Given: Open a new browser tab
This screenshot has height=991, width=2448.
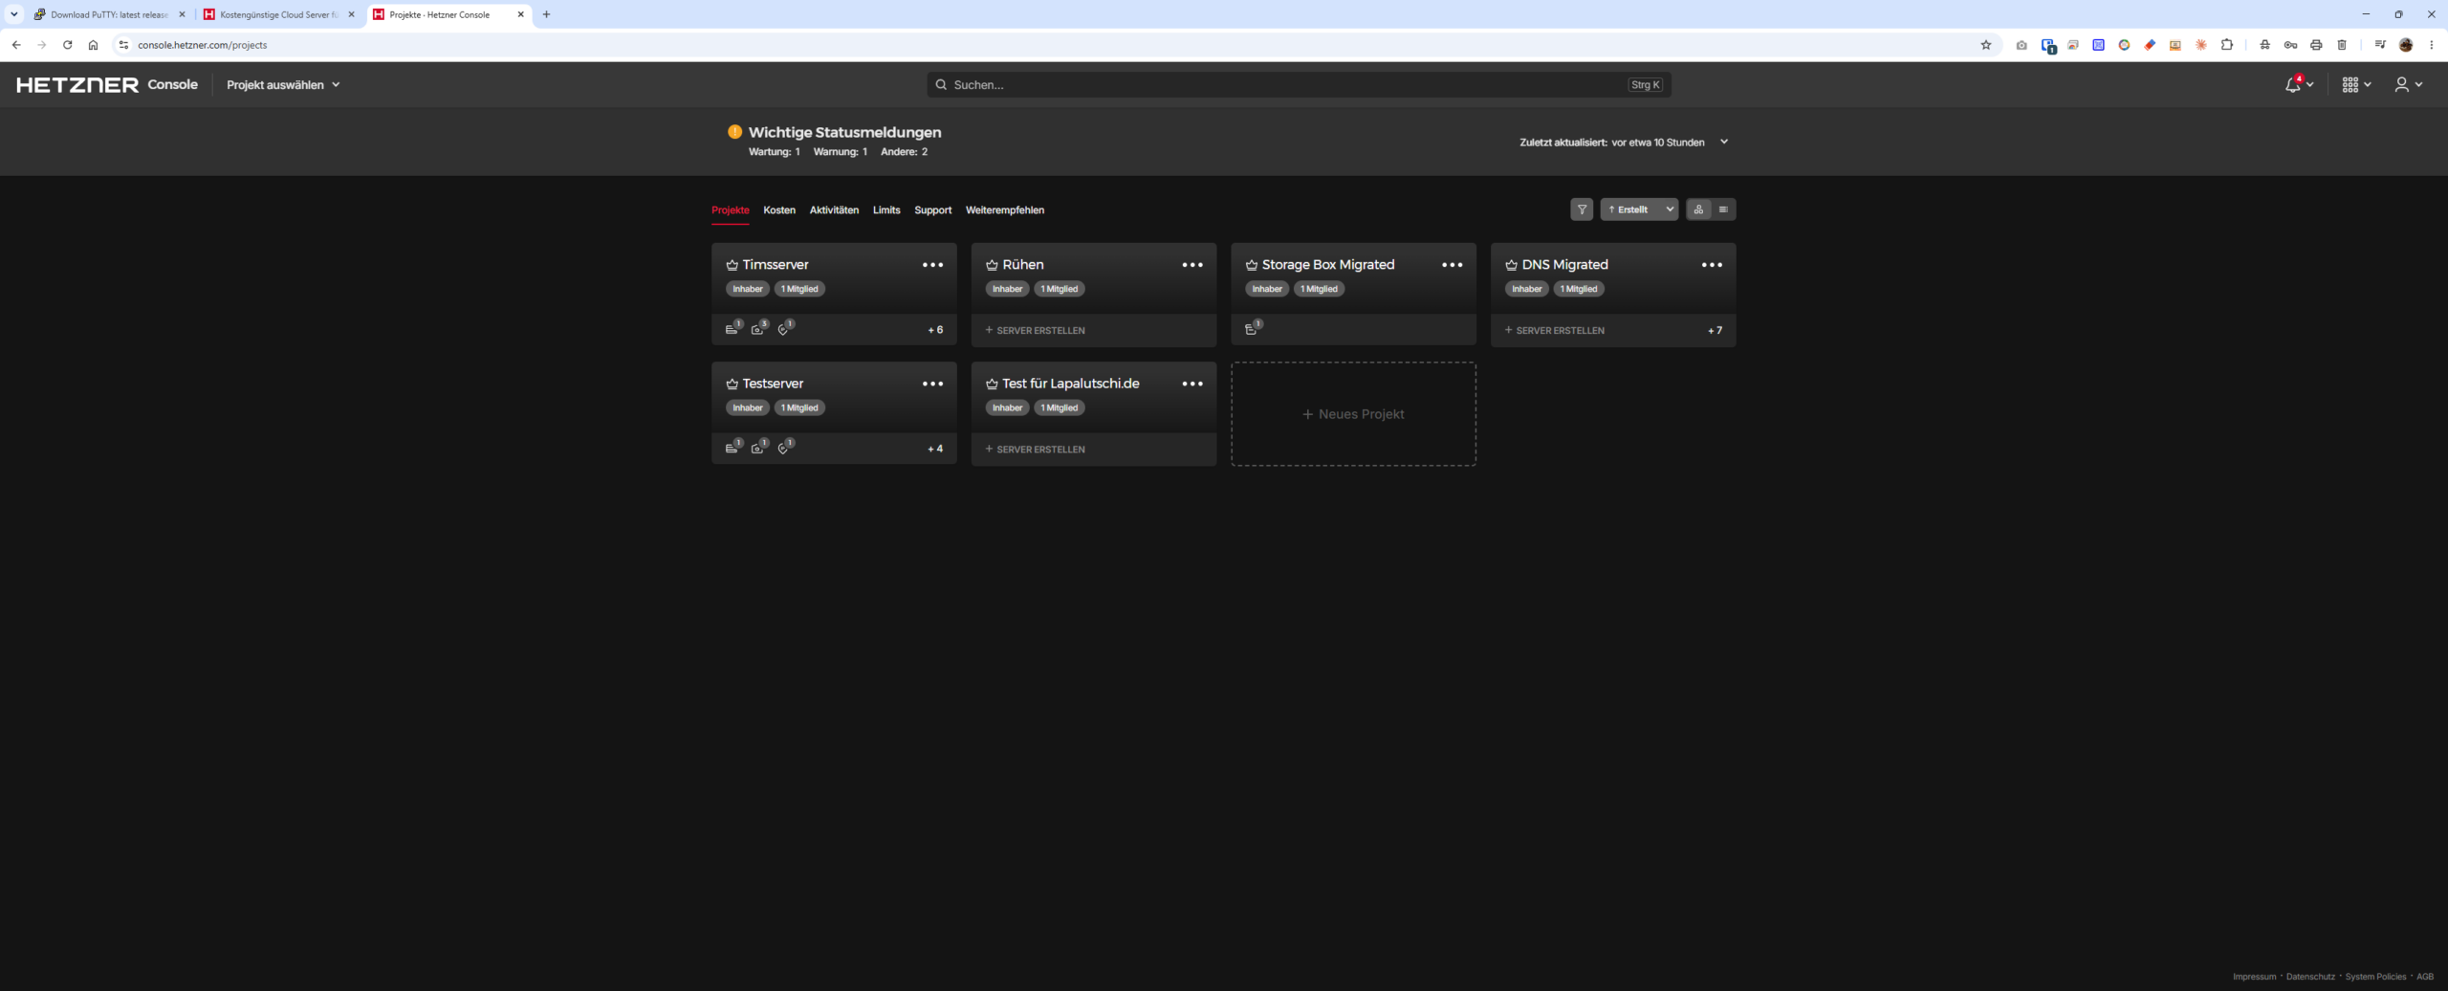Looking at the screenshot, I should [x=546, y=14].
